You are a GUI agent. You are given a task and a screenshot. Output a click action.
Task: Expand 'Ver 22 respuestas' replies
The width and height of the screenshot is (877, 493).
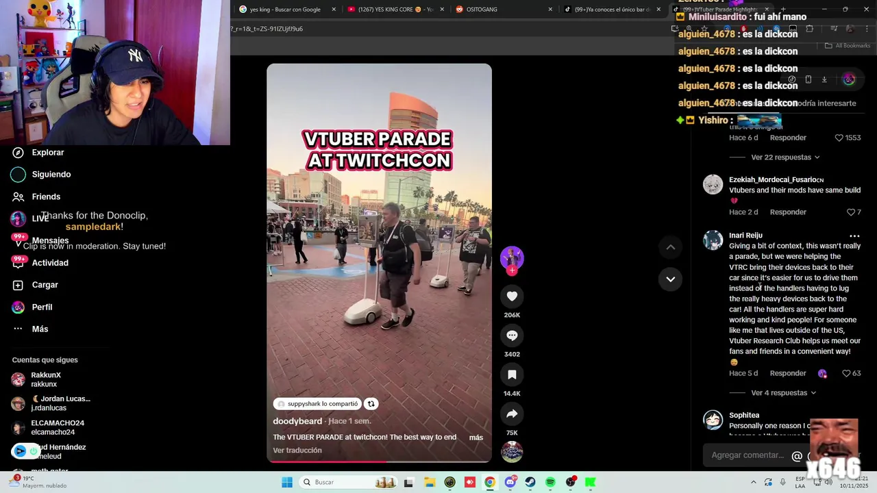(785, 157)
